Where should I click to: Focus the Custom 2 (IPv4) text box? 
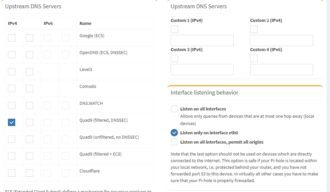pyautogui.click(x=282, y=40)
